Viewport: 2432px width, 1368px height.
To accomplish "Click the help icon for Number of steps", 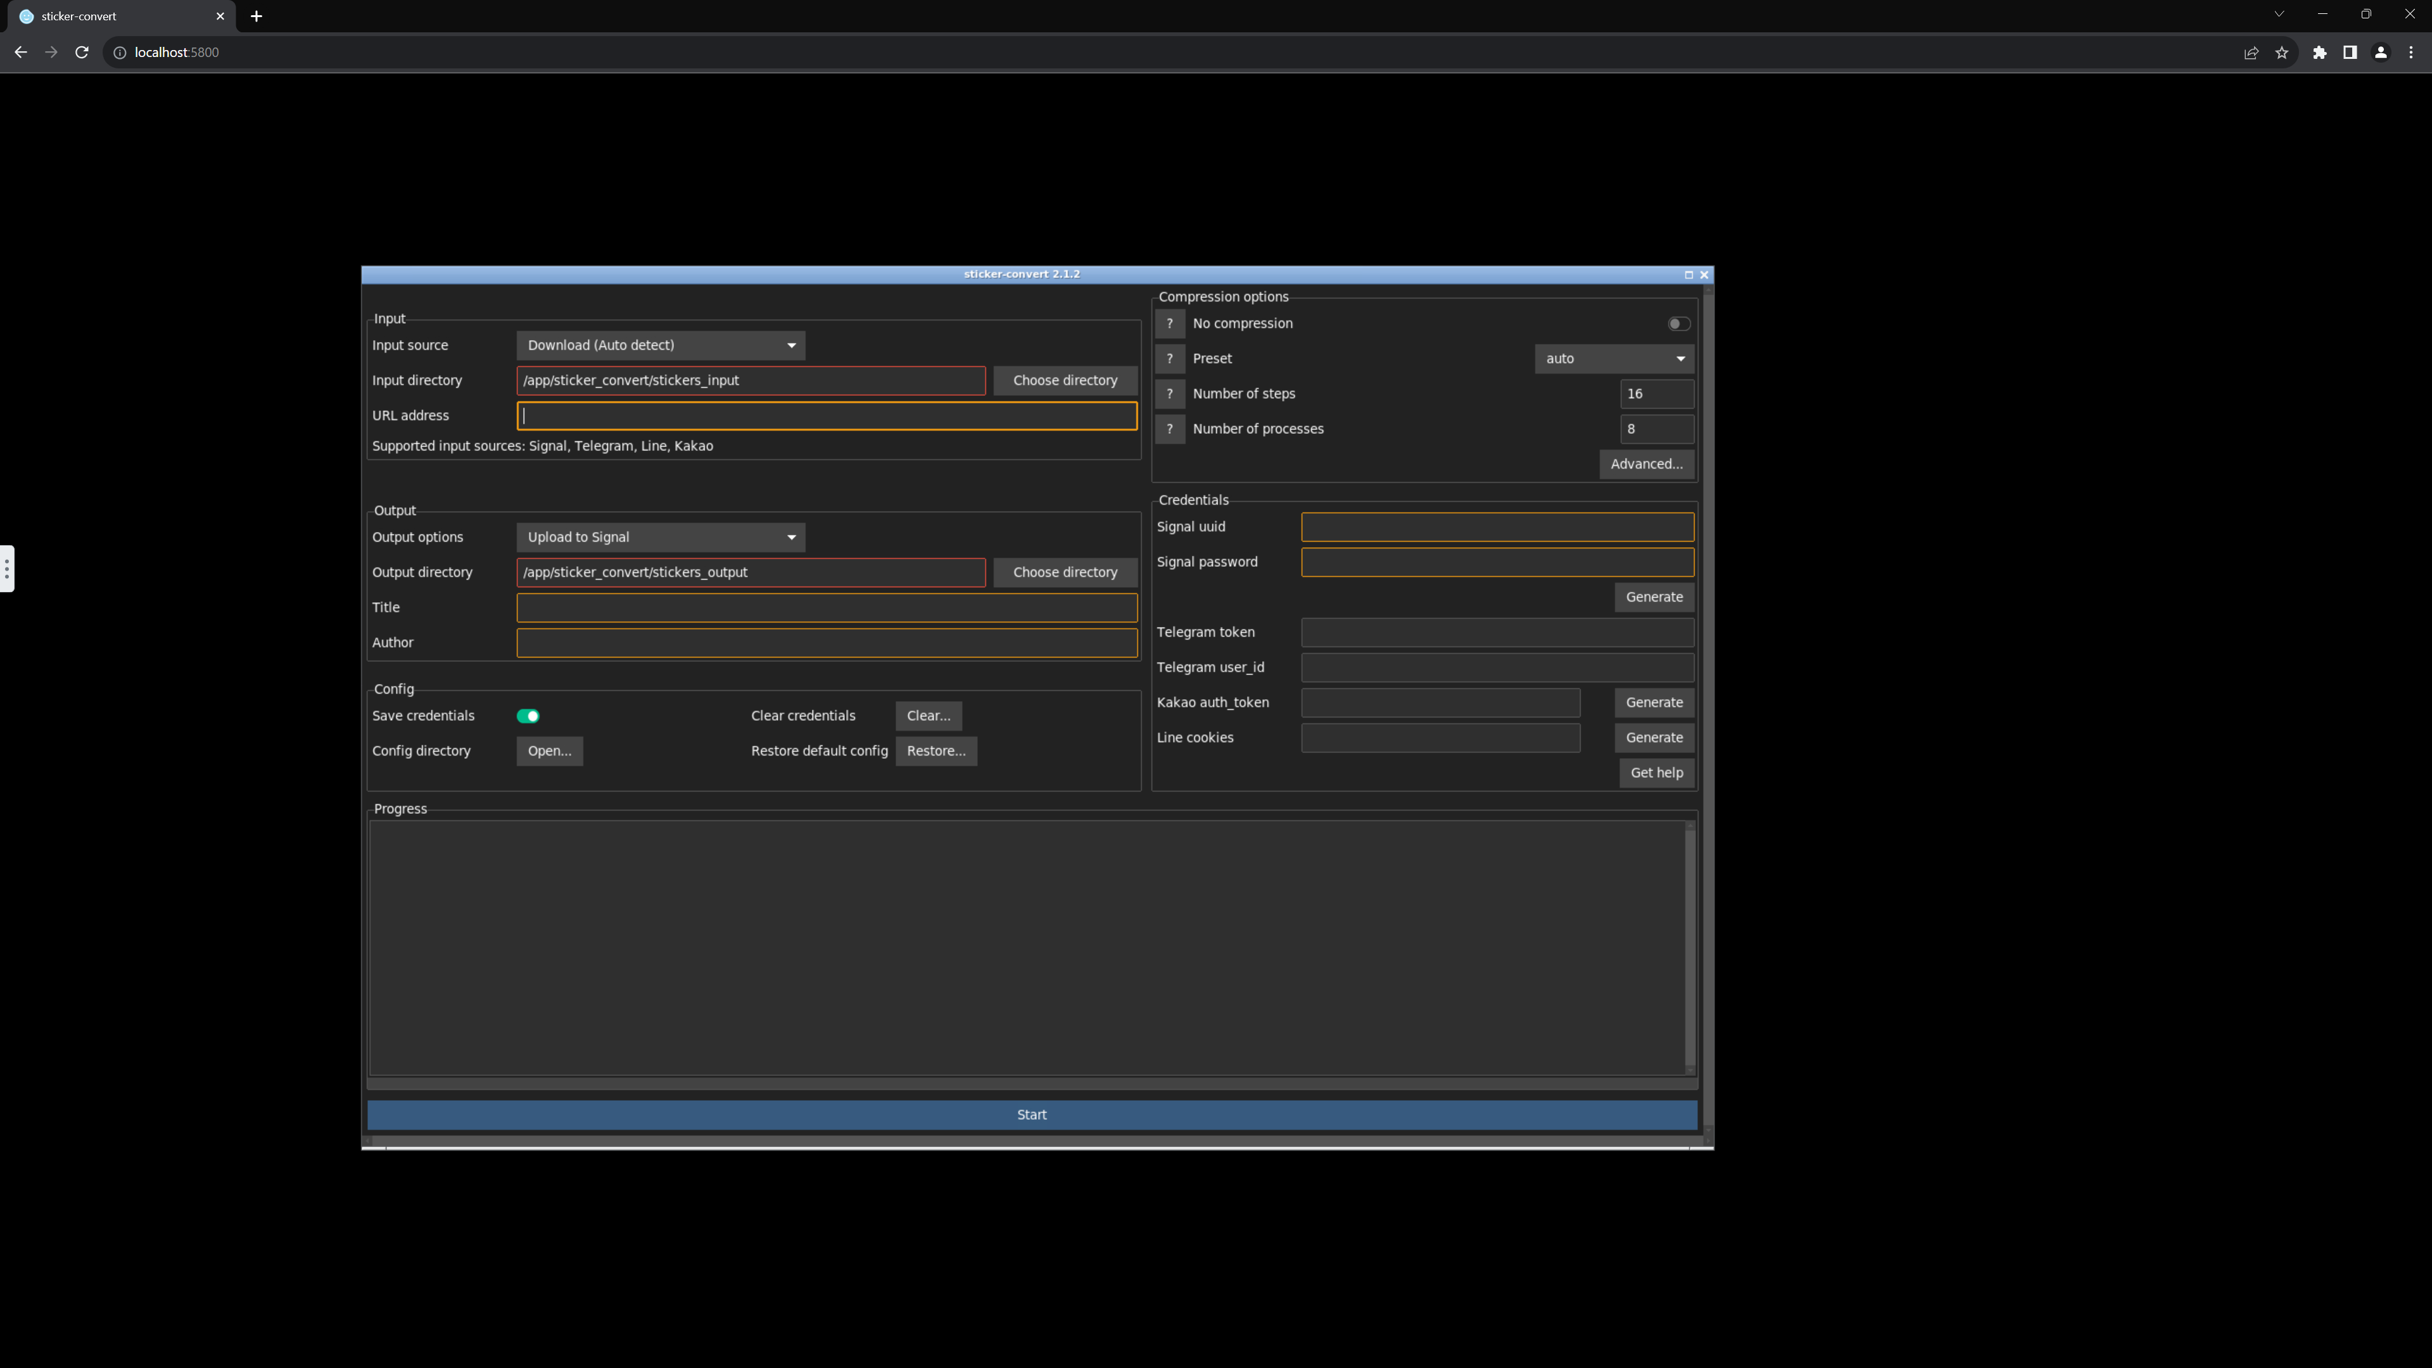I will coord(1168,394).
